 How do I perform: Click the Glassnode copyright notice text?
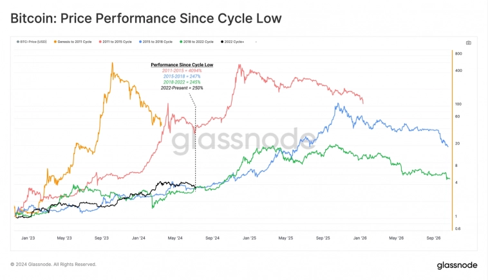pos(53,264)
